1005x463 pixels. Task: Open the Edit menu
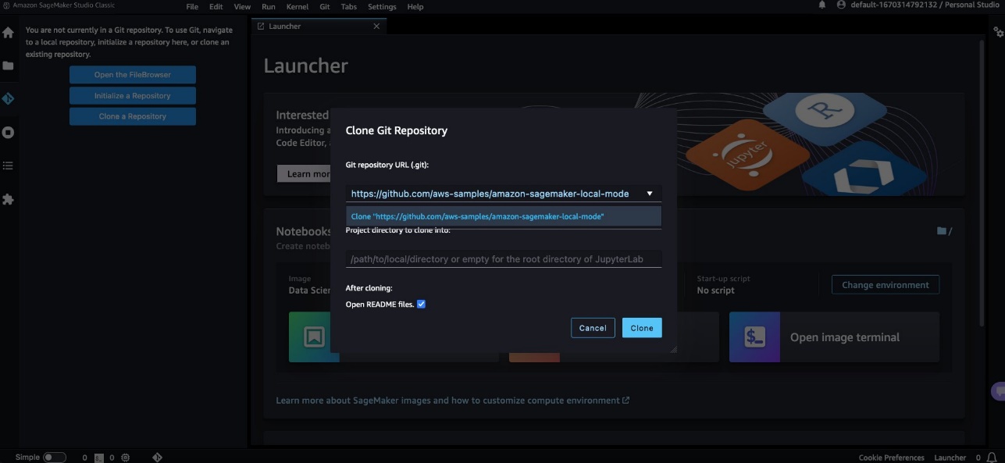[x=216, y=6]
